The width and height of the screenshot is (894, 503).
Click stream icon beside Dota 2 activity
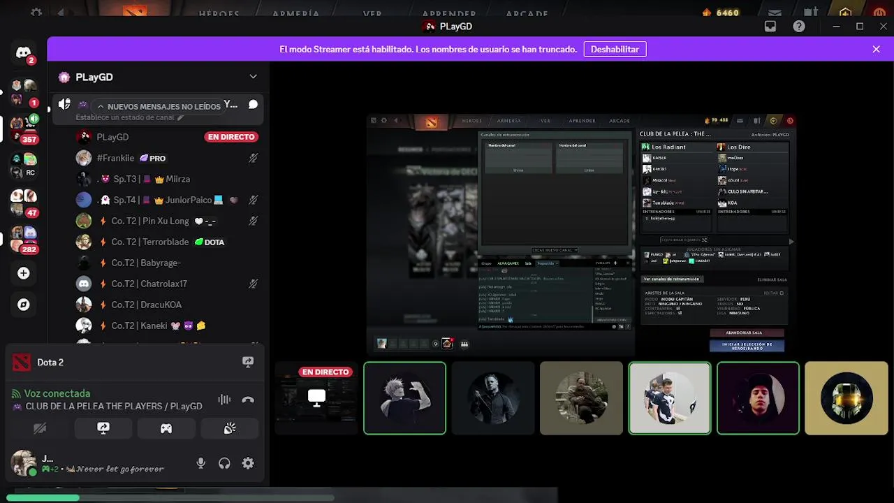[248, 362]
